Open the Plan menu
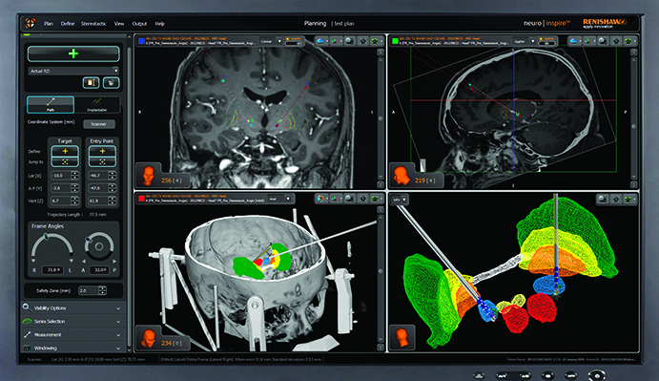Image resolution: width=659 pixels, height=381 pixels. 49,24
